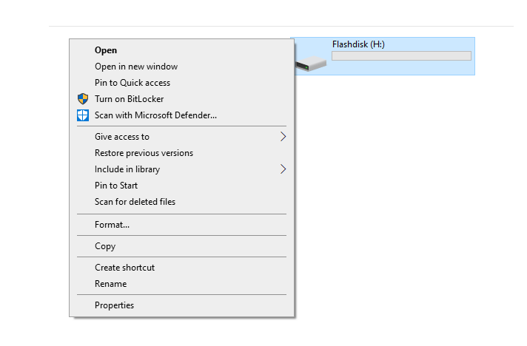
Task: Select Pin to Start
Action: pyautogui.click(x=181, y=186)
